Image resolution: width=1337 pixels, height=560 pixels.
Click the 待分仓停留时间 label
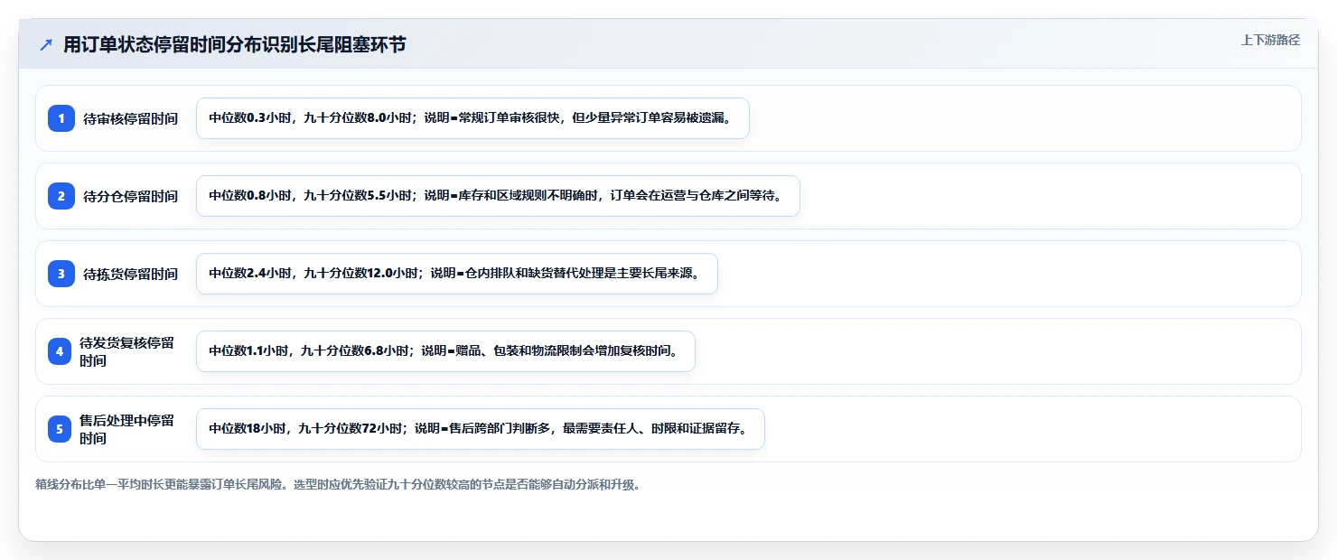[131, 196]
